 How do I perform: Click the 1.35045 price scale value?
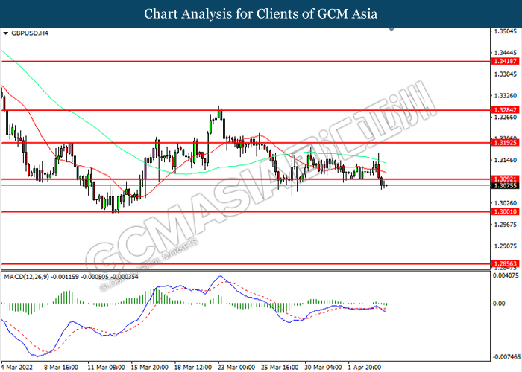(x=506, y=31)
